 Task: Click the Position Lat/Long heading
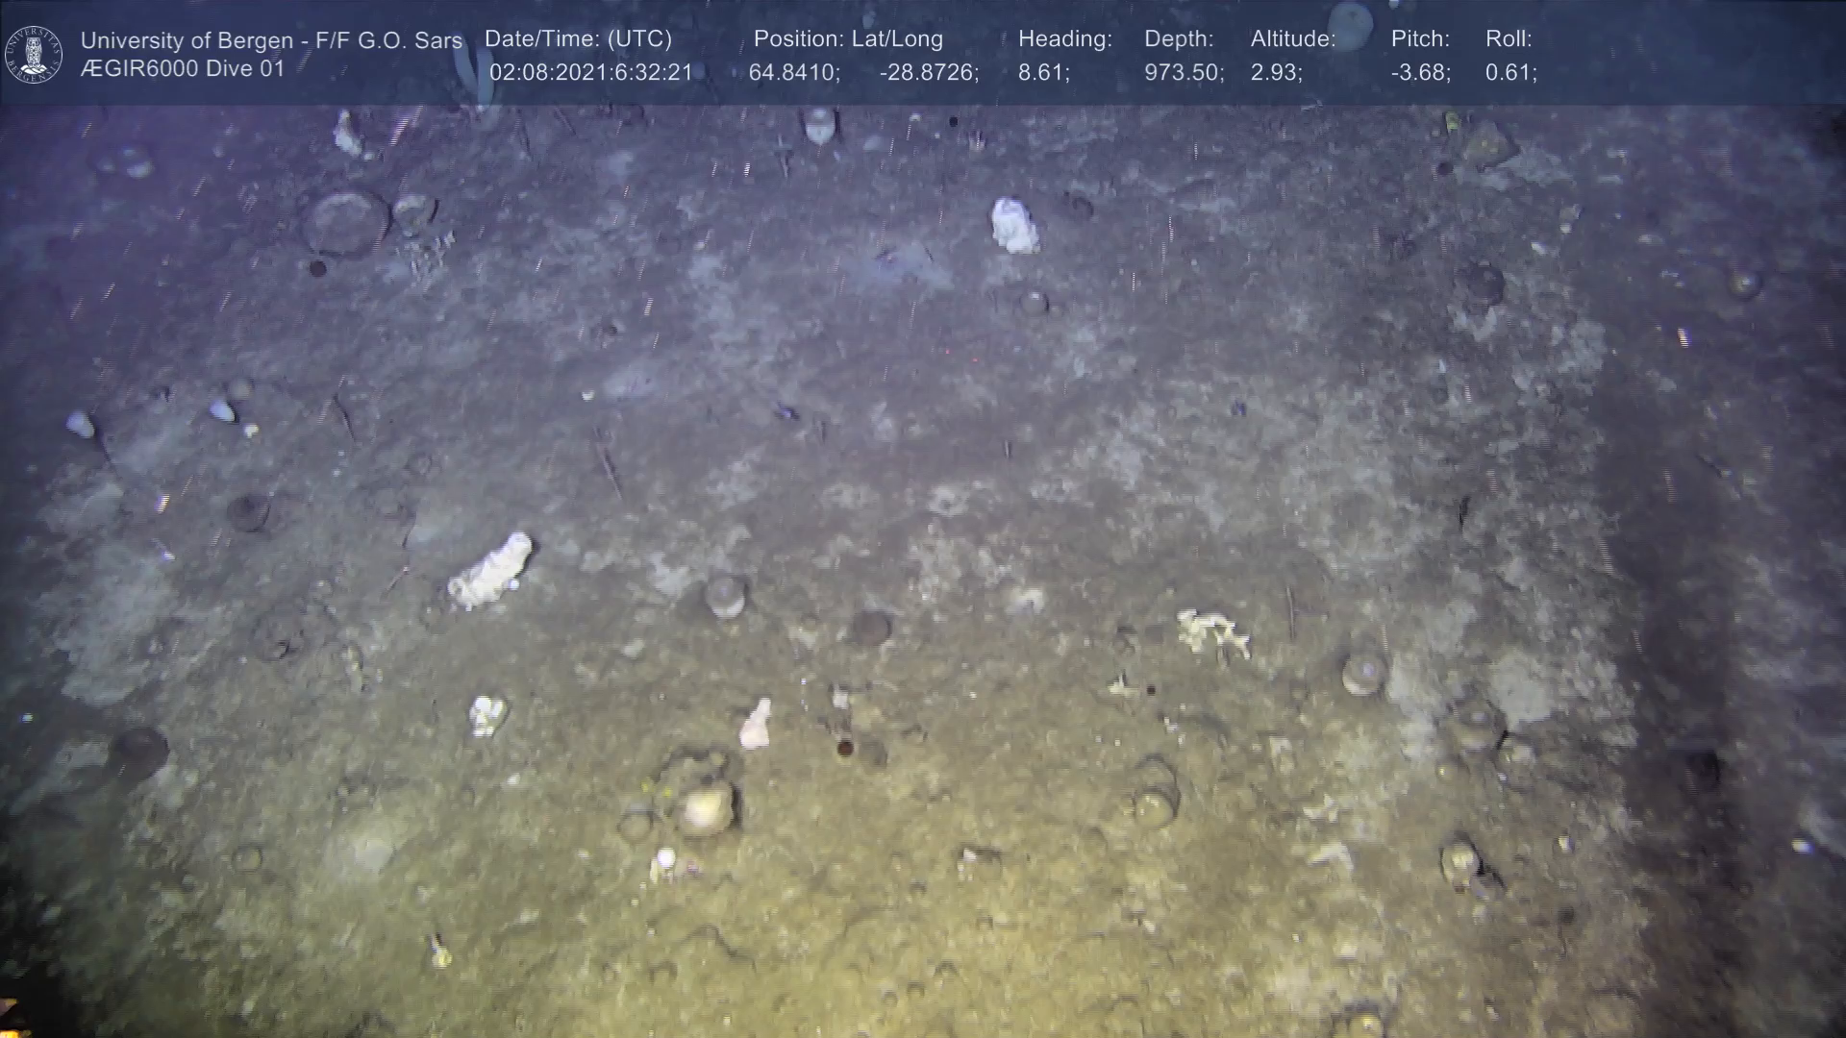coord(848,39)
